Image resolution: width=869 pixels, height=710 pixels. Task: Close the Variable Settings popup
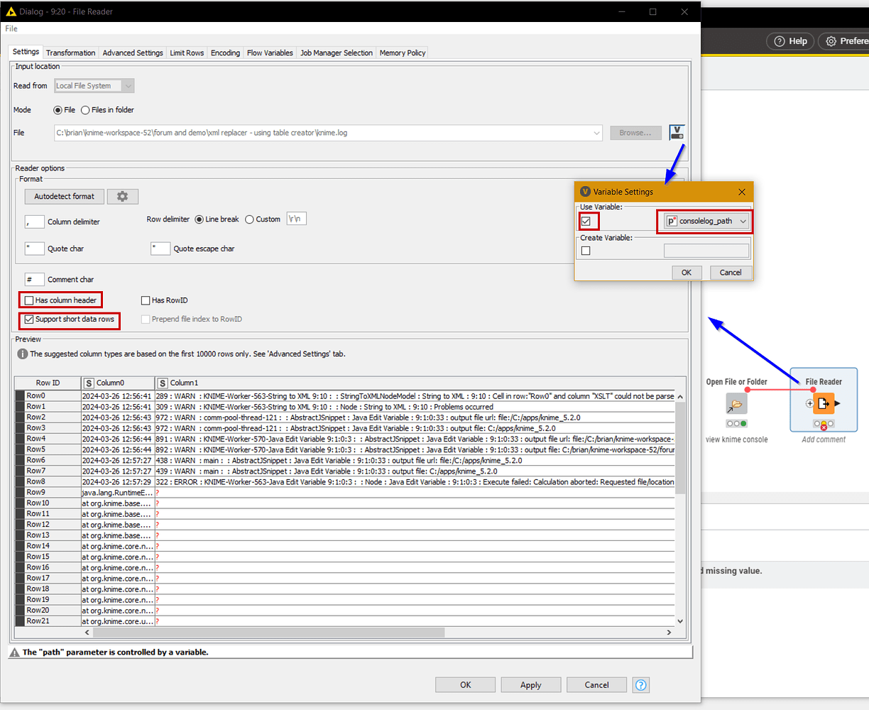pyautogui.click(x=741, y=192)
